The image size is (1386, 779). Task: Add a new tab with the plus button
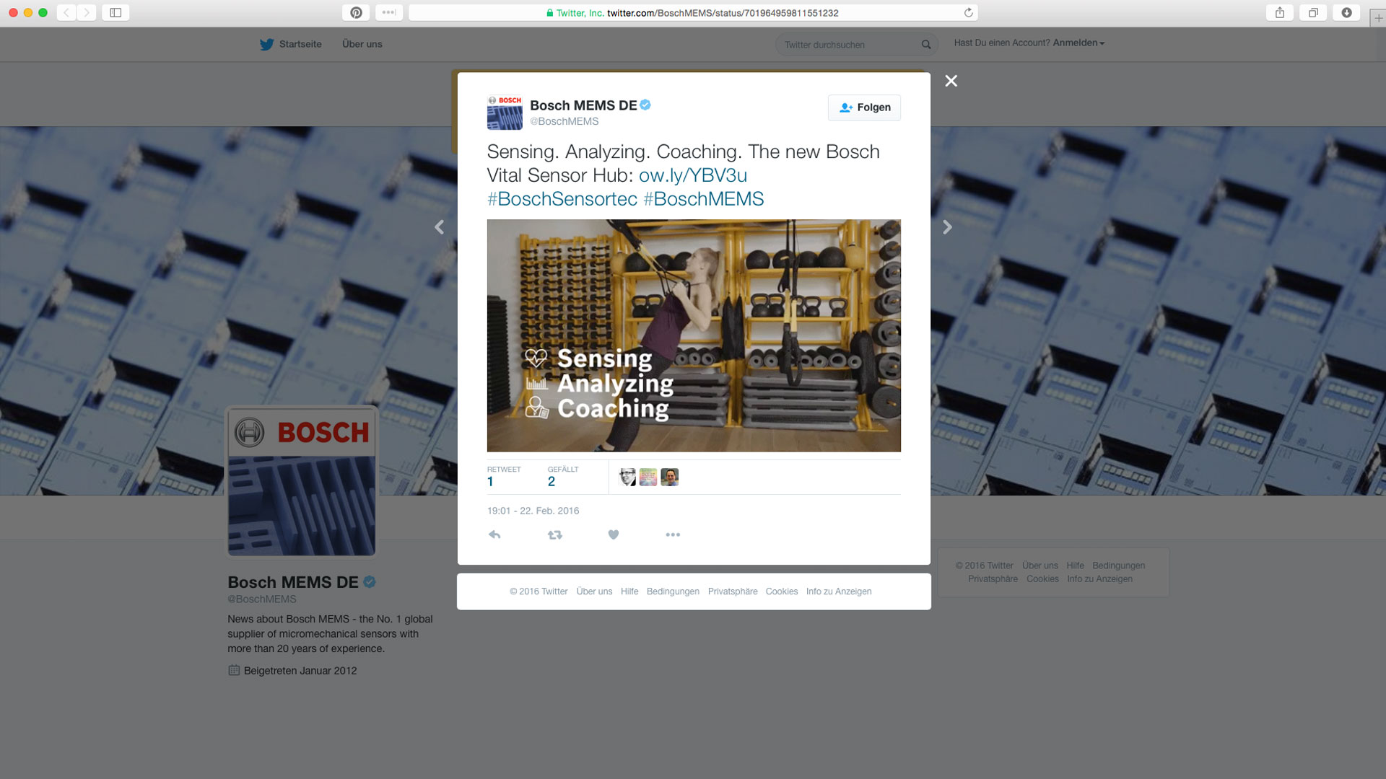point(1378,18)
